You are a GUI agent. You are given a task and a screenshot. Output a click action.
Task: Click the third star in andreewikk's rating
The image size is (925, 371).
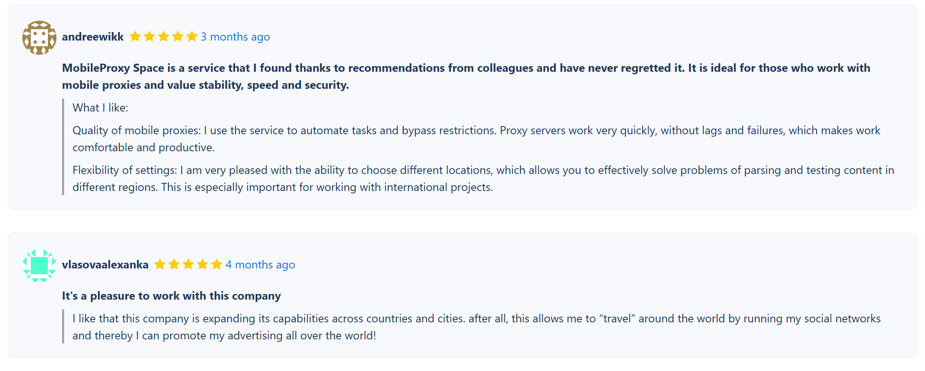tap(164, 37)
